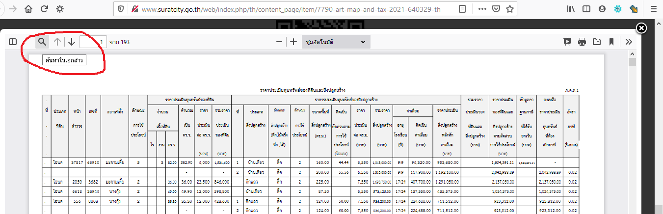Switch PDF to presentation mode
This screenshot has height=214, width=663.
click(x=567, y=42)
